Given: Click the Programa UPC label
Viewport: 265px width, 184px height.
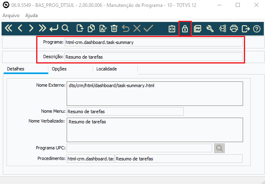Looking at the screenshot, I should click(x=50, y=148).
